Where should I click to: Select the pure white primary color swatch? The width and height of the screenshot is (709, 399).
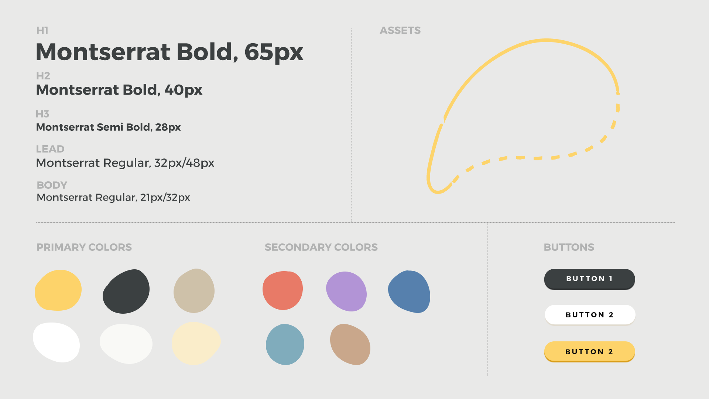(56, 342)
